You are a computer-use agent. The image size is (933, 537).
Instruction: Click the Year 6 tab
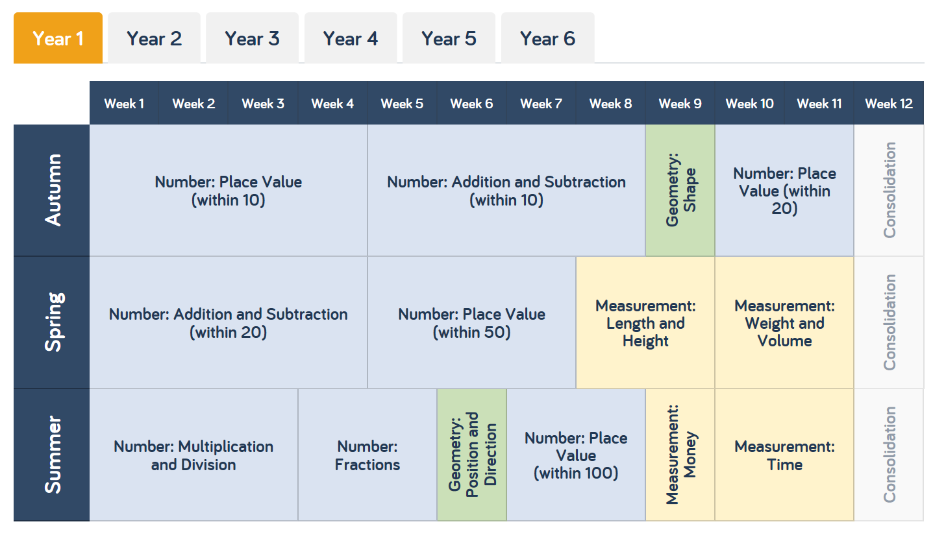coord(547,39)
